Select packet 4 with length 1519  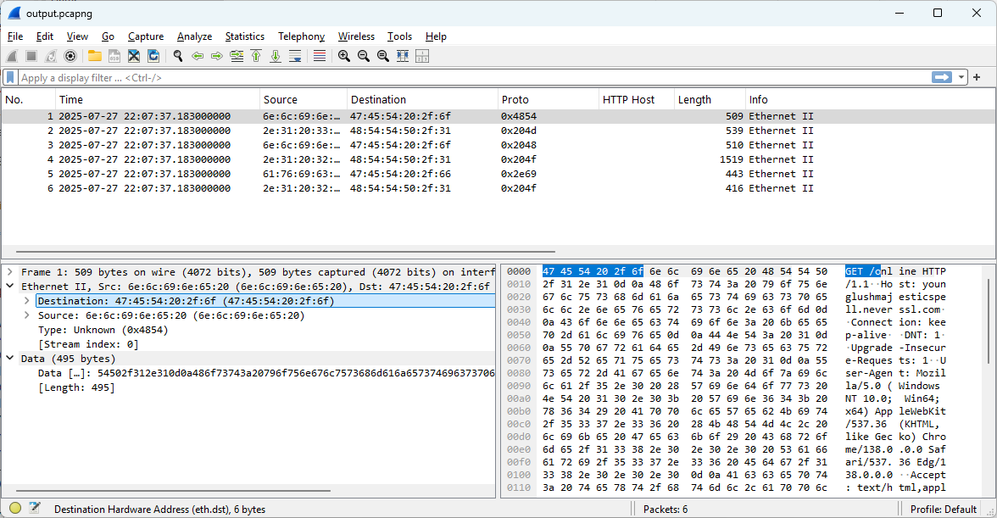tap(498, 159)
